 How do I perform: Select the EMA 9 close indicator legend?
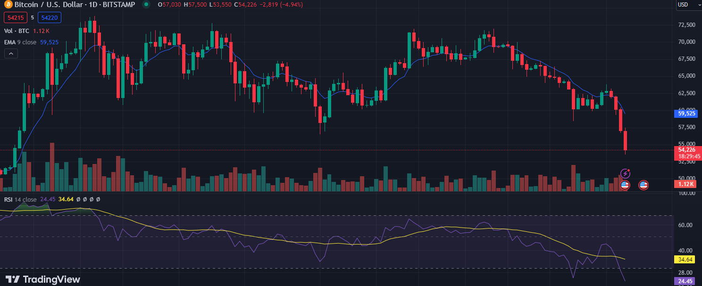click(x=20, y=42)
